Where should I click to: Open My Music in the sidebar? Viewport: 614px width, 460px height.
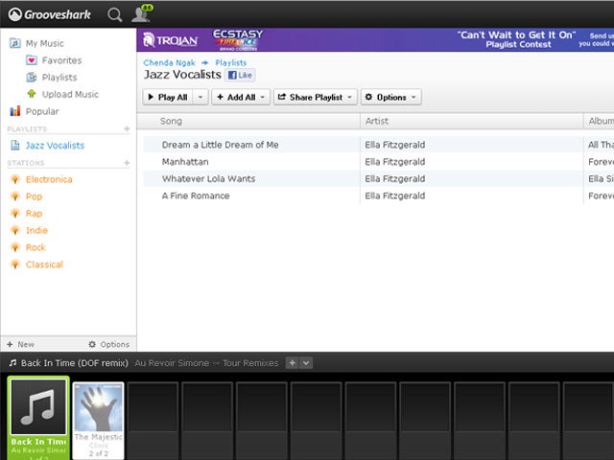click(45, 43)
